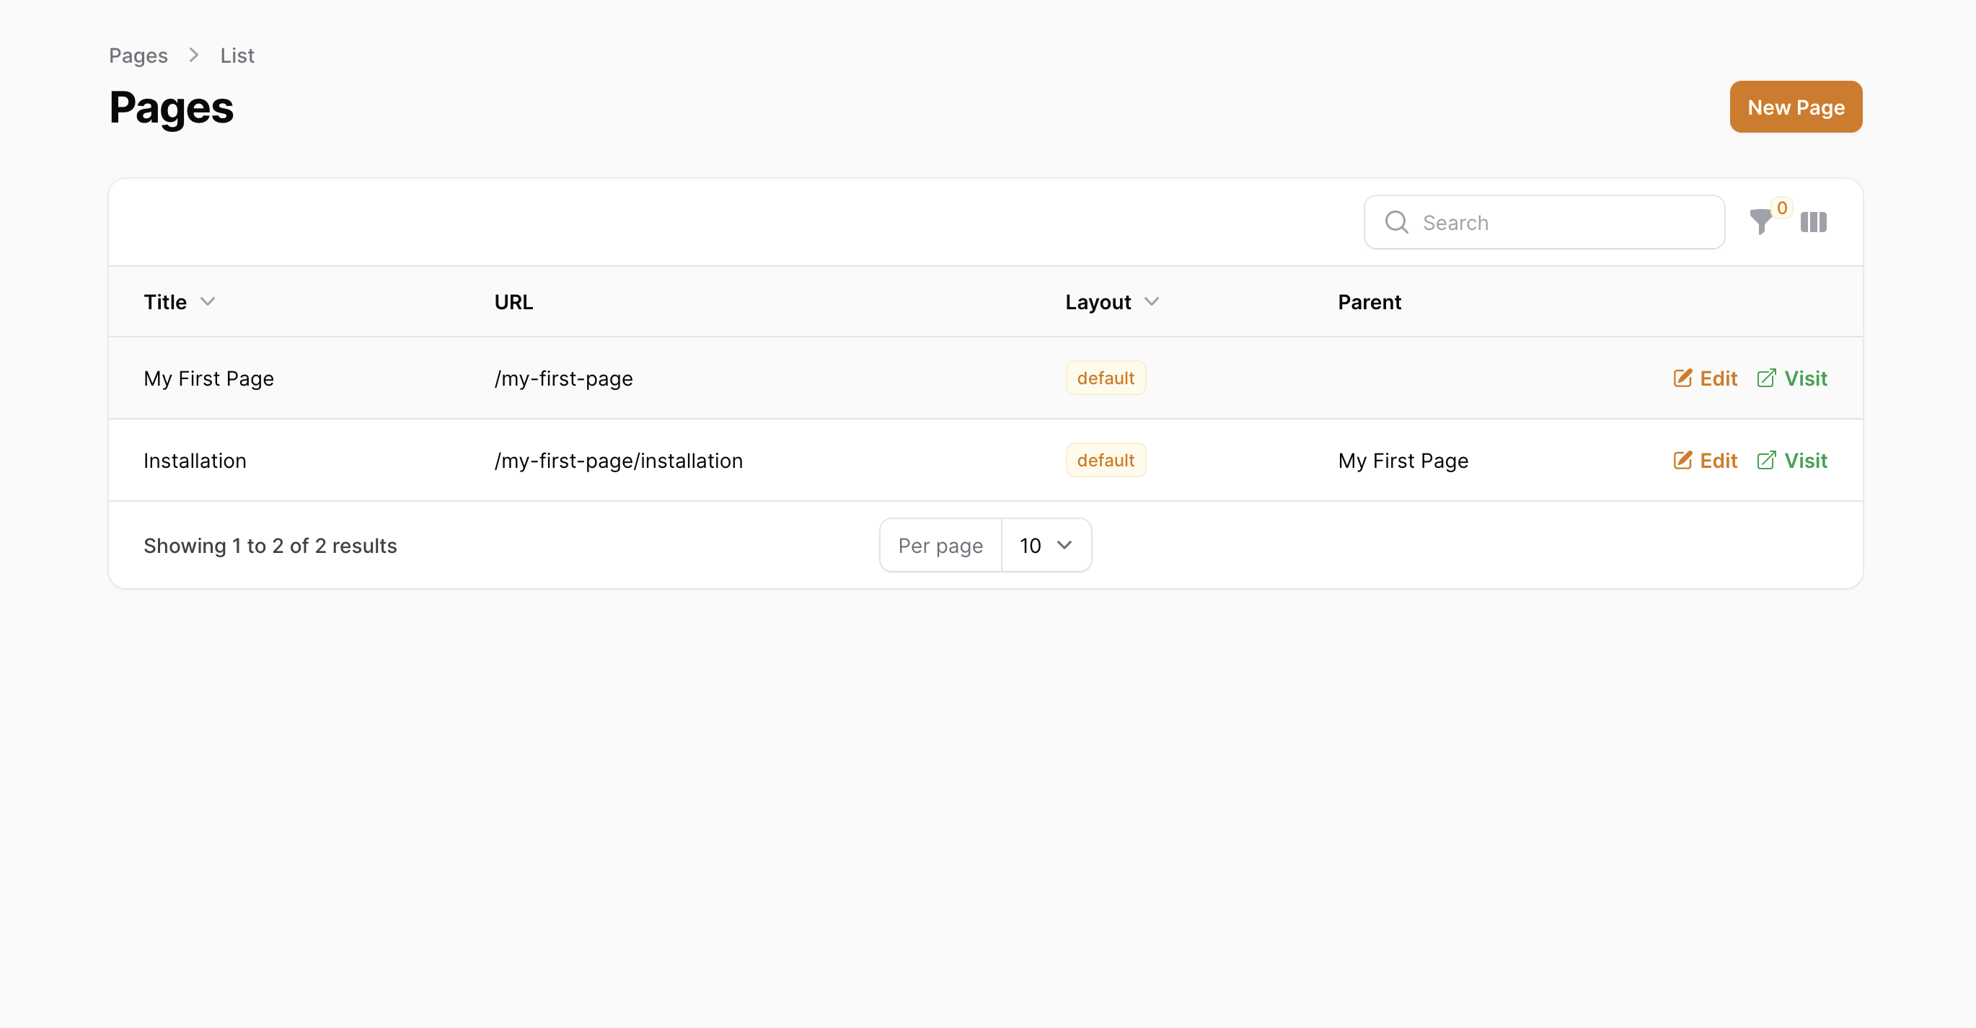Go to Pages breadcrumb link
This screenshot has height=1028, width=1976.
click(x=138, y=56)
